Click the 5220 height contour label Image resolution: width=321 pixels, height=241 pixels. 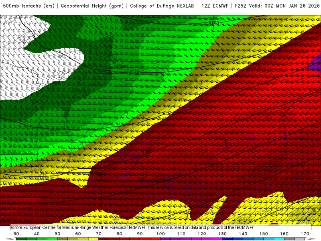coord(55,129)
